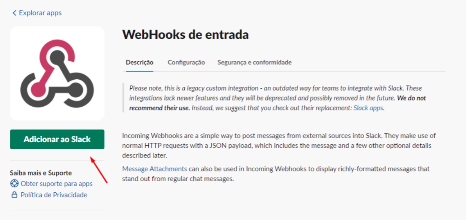Click the 'stand out from regular chat messages' text
Image resolution: width=466 pixels, height=220 pixels.
178,179
